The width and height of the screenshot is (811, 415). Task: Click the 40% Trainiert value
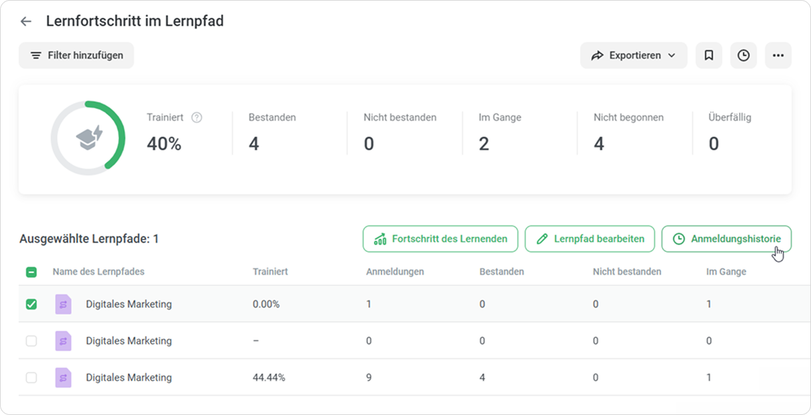[164, 143]
